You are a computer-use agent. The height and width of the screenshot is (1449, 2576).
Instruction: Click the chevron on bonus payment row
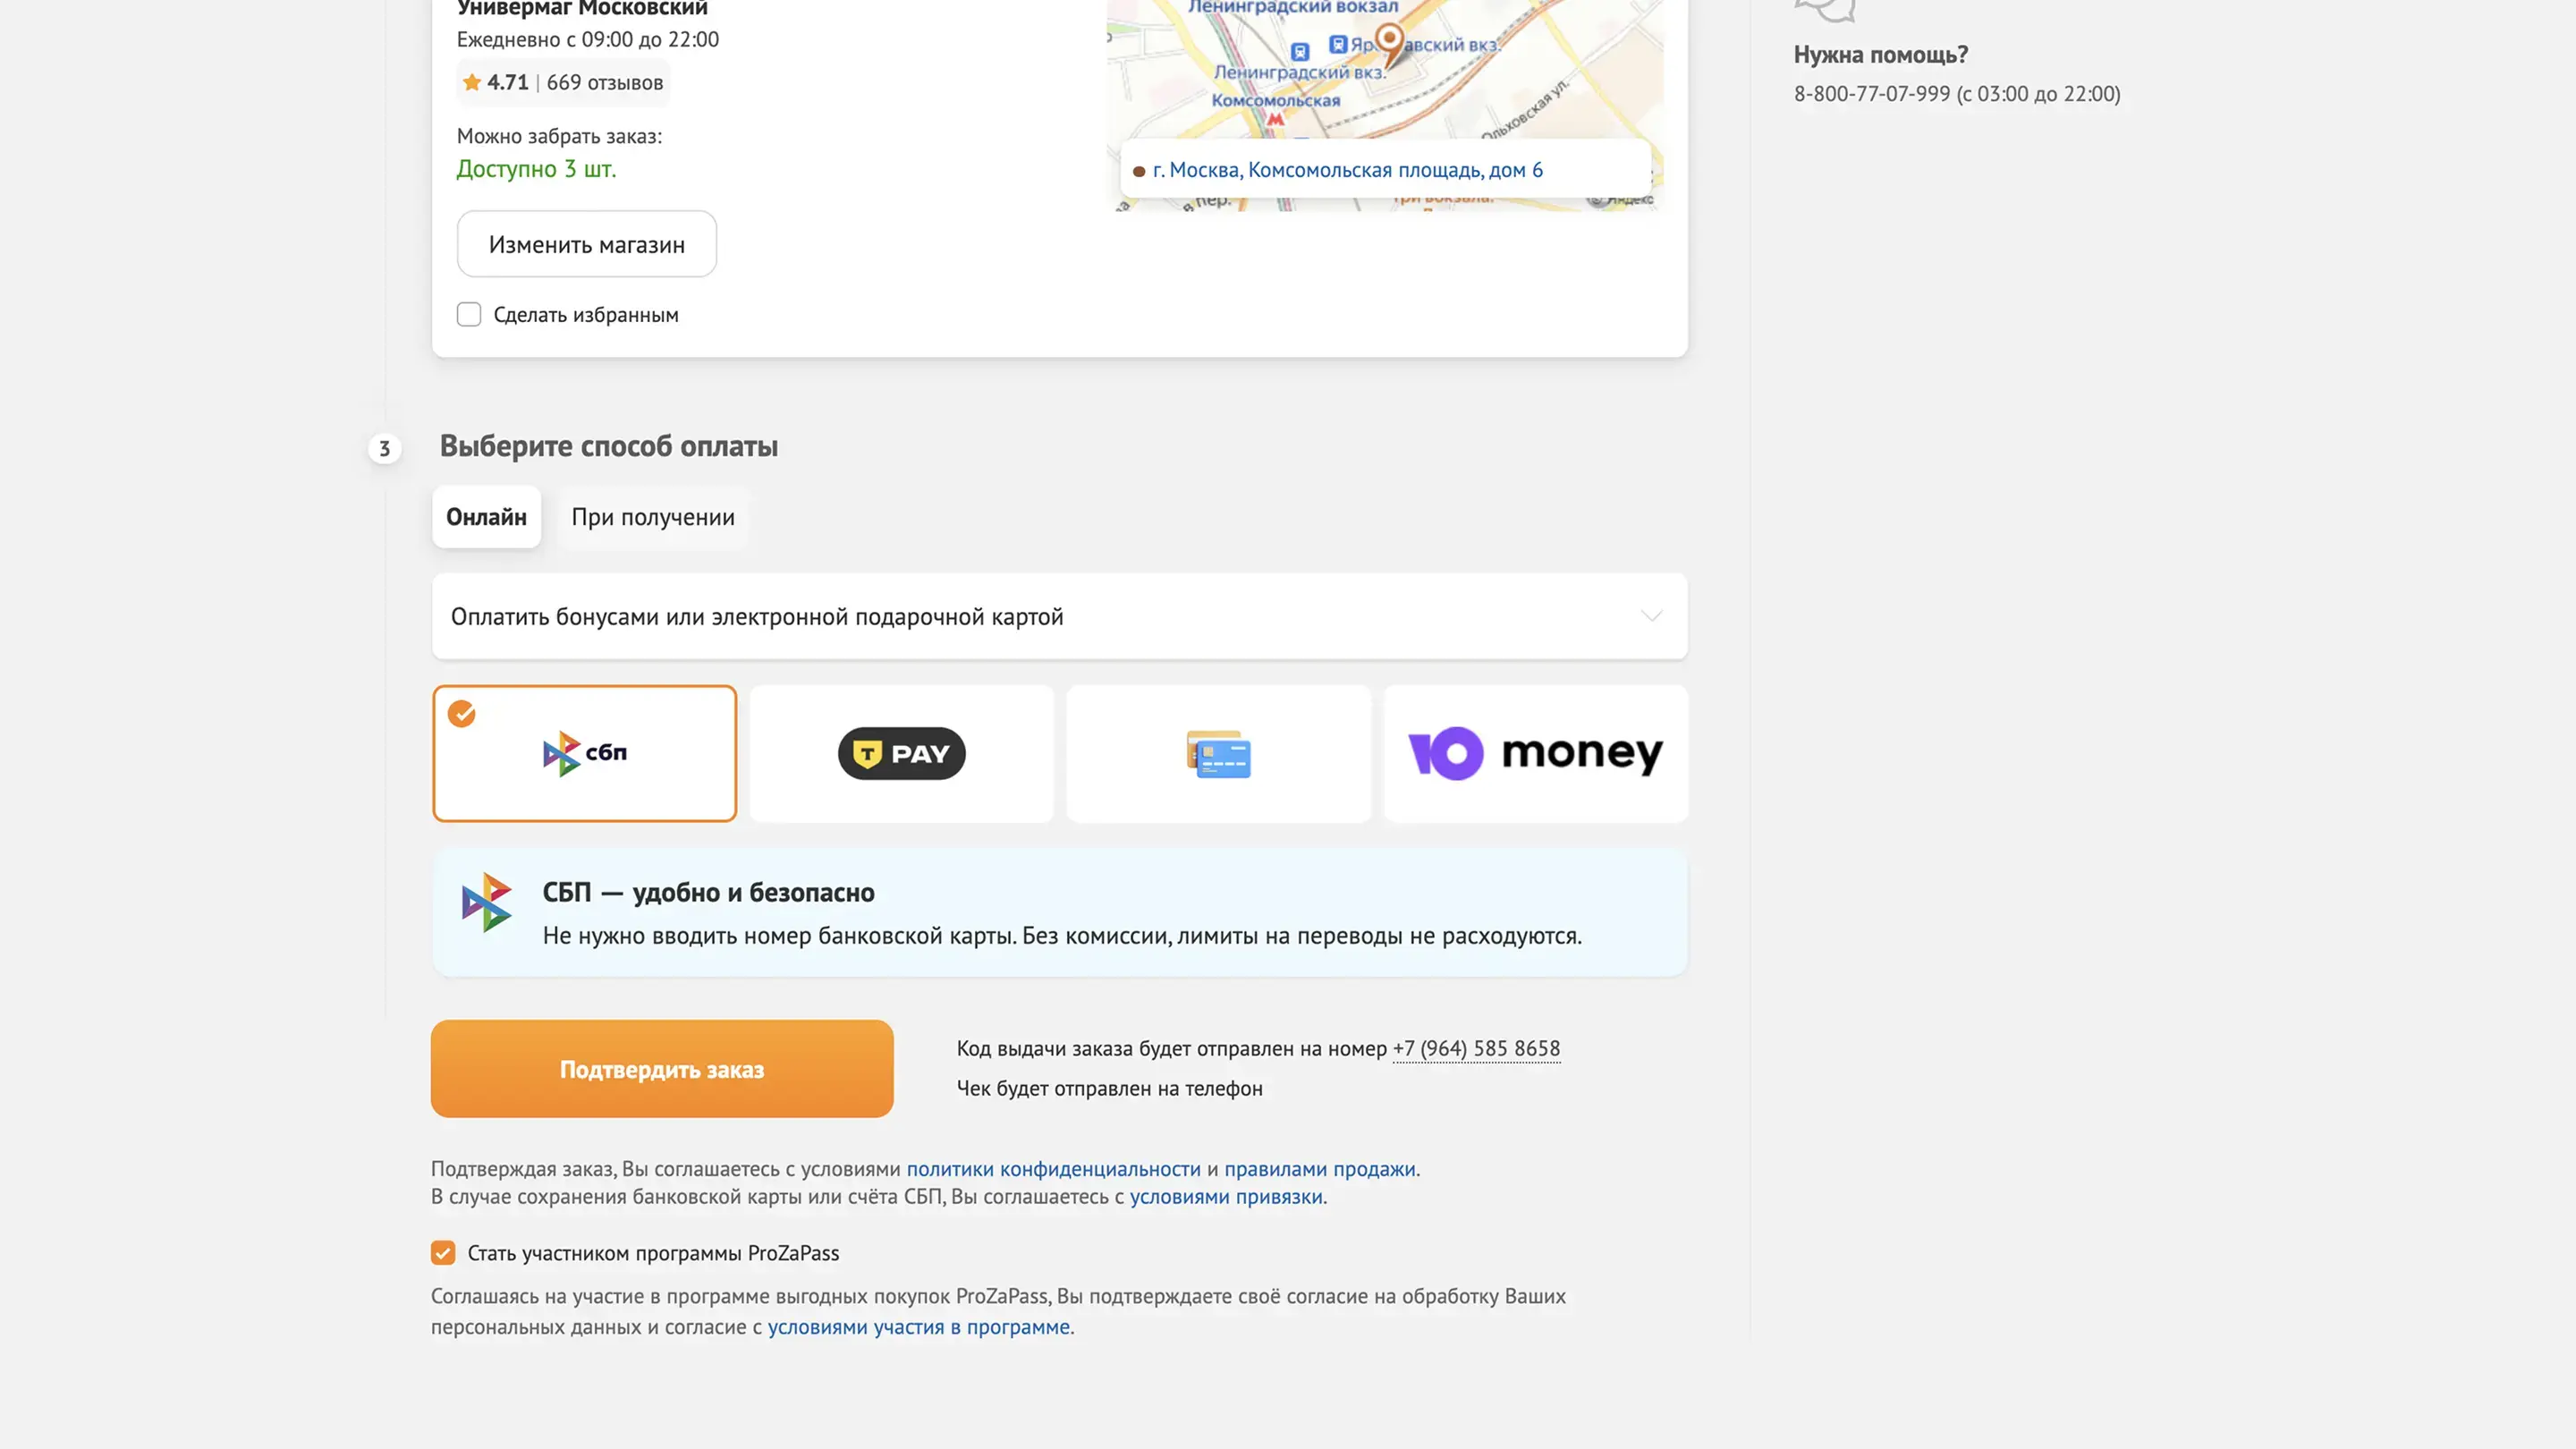(1651, 616)
